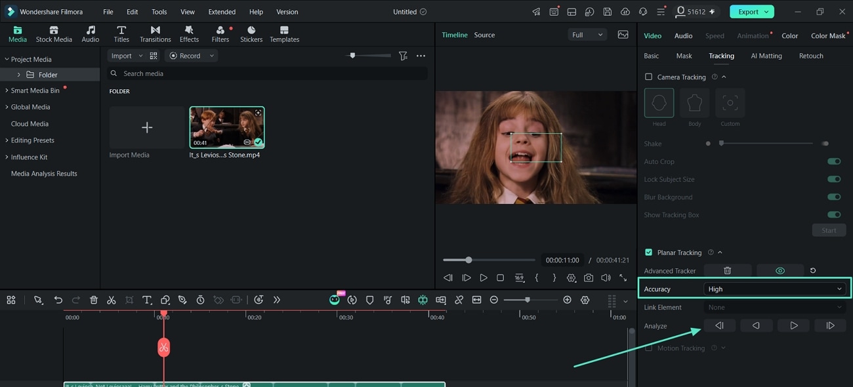Open the Full preview quality dropdown
Viewport: 853px width, 387px height.
tap(587, 35)
